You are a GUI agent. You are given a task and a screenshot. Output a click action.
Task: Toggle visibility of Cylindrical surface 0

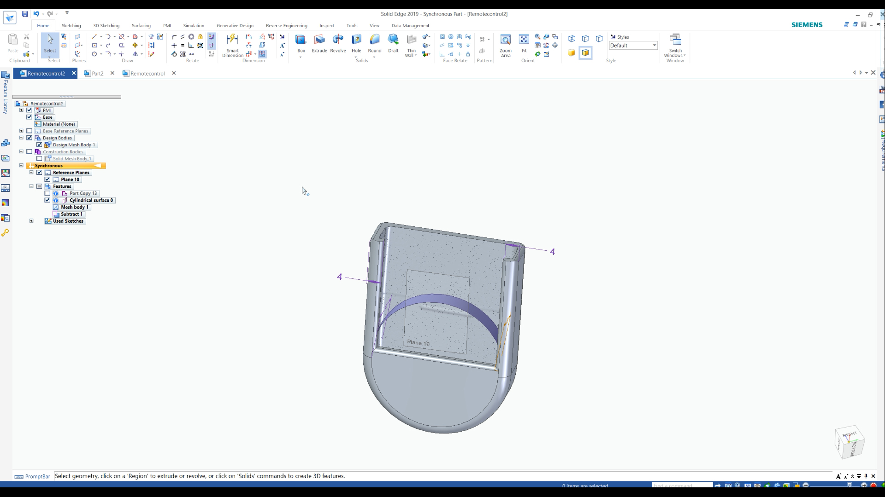tap(48, 200)
